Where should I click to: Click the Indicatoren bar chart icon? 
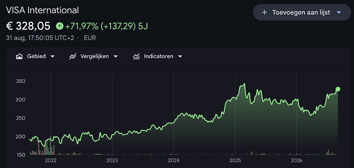point(136,57)
